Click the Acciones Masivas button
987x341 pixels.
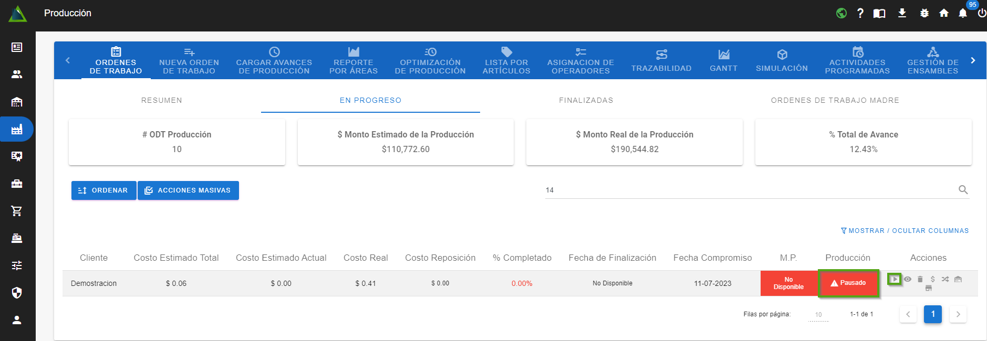[188, 190]
